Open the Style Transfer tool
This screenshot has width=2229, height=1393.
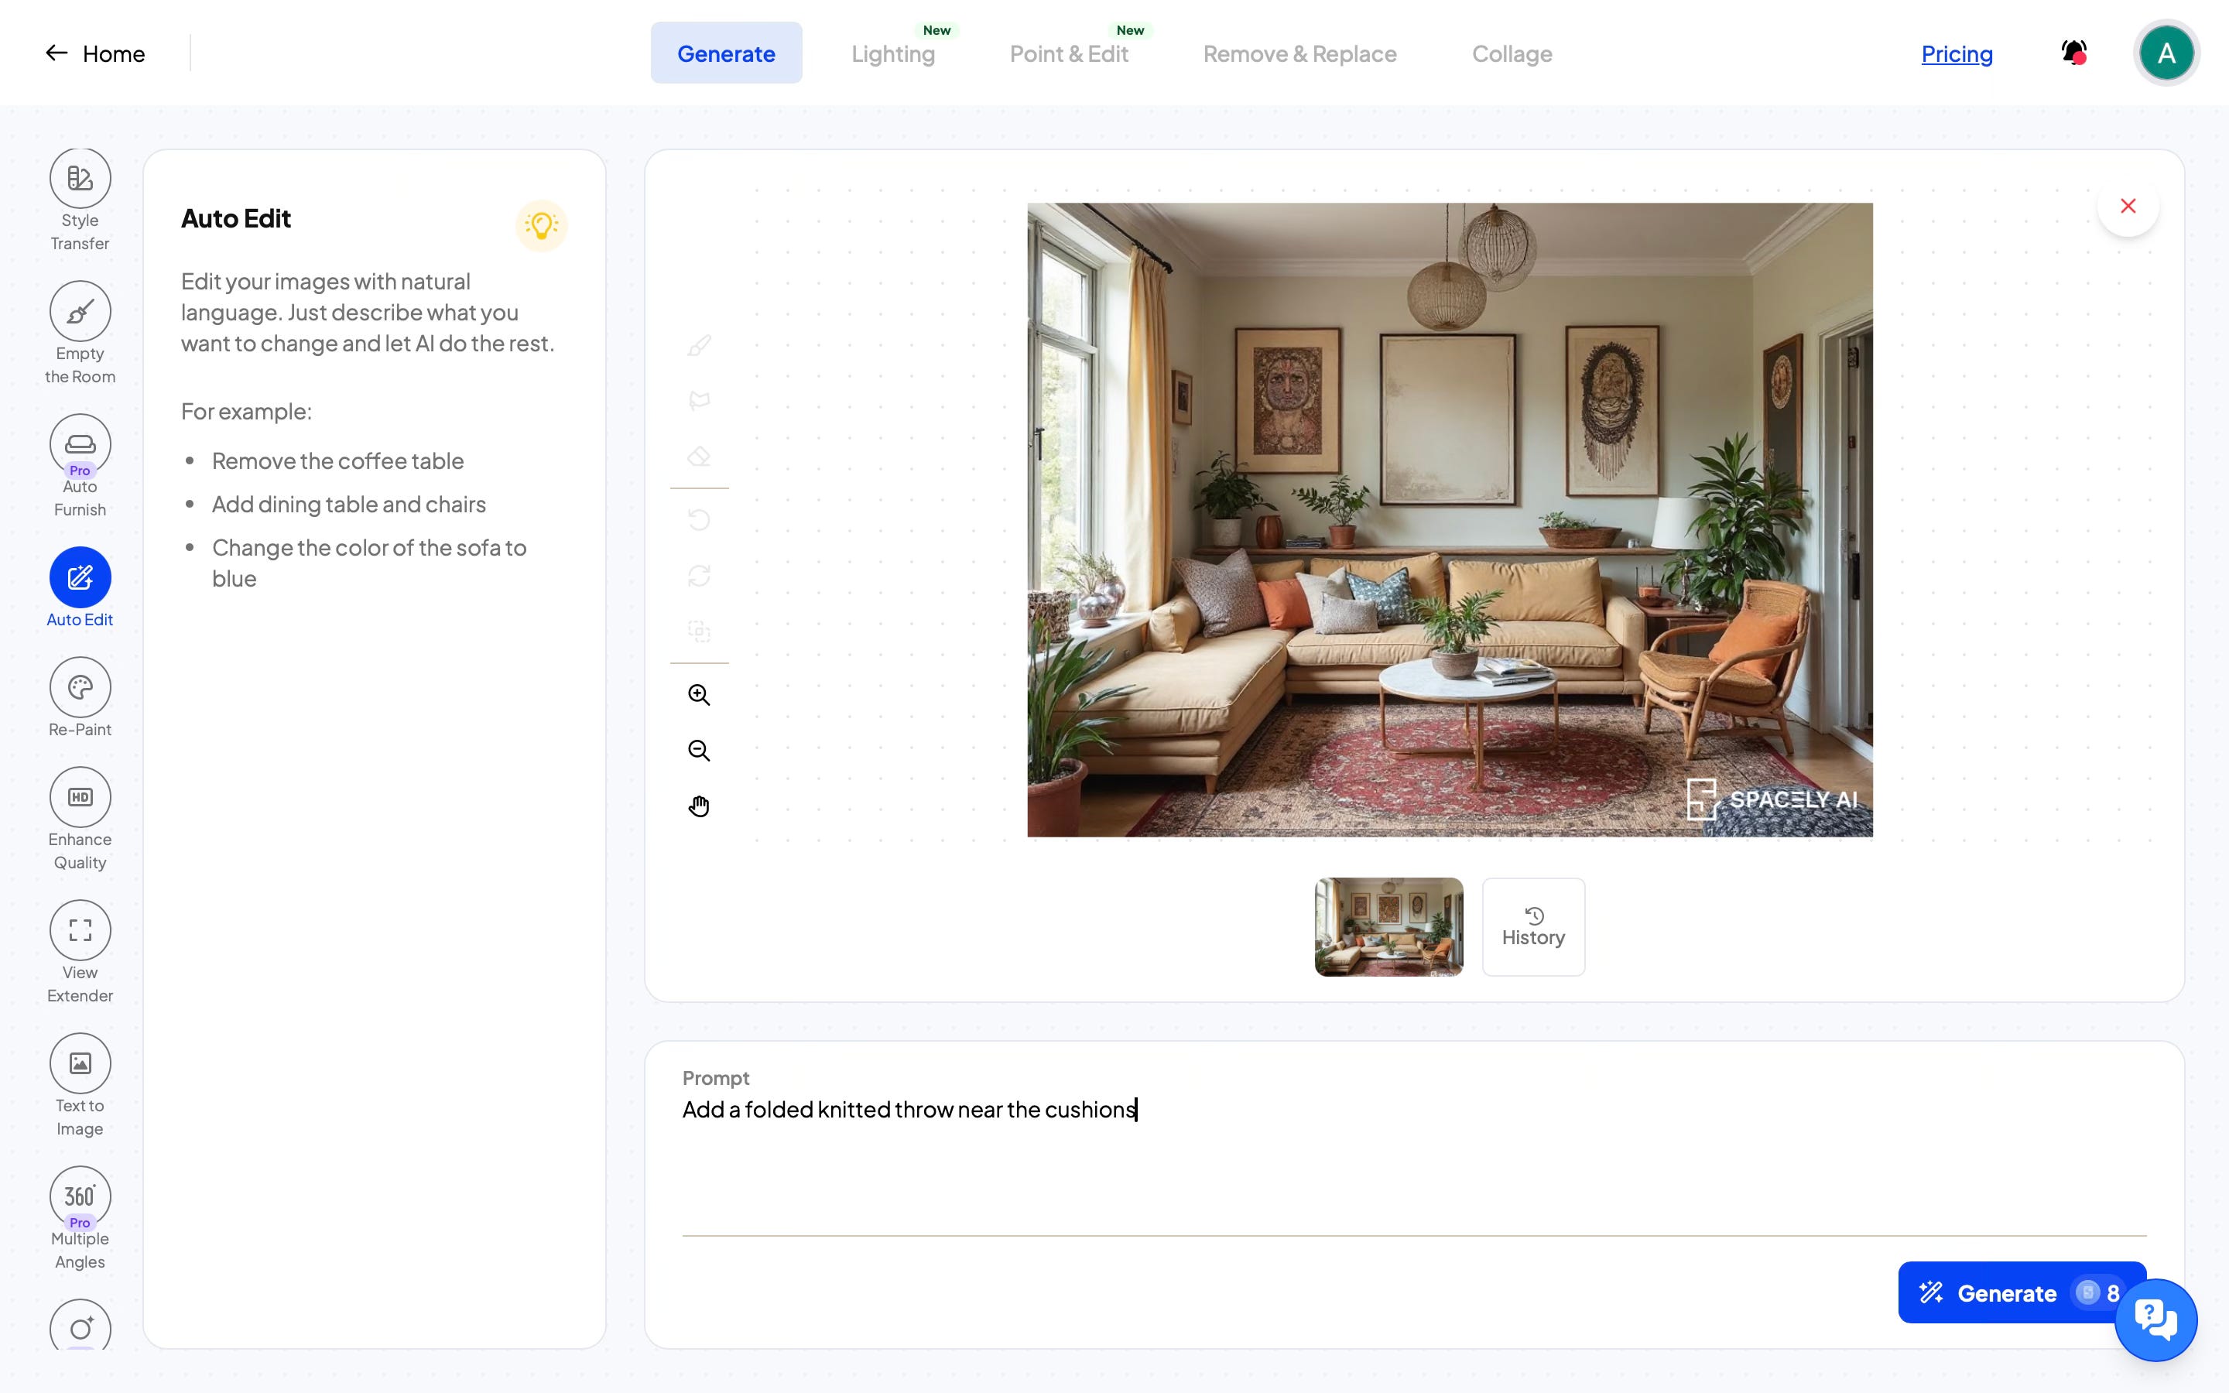(x=80, y=179)
